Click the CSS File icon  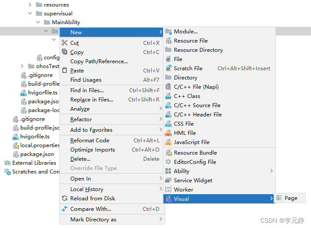pos(168,123)
